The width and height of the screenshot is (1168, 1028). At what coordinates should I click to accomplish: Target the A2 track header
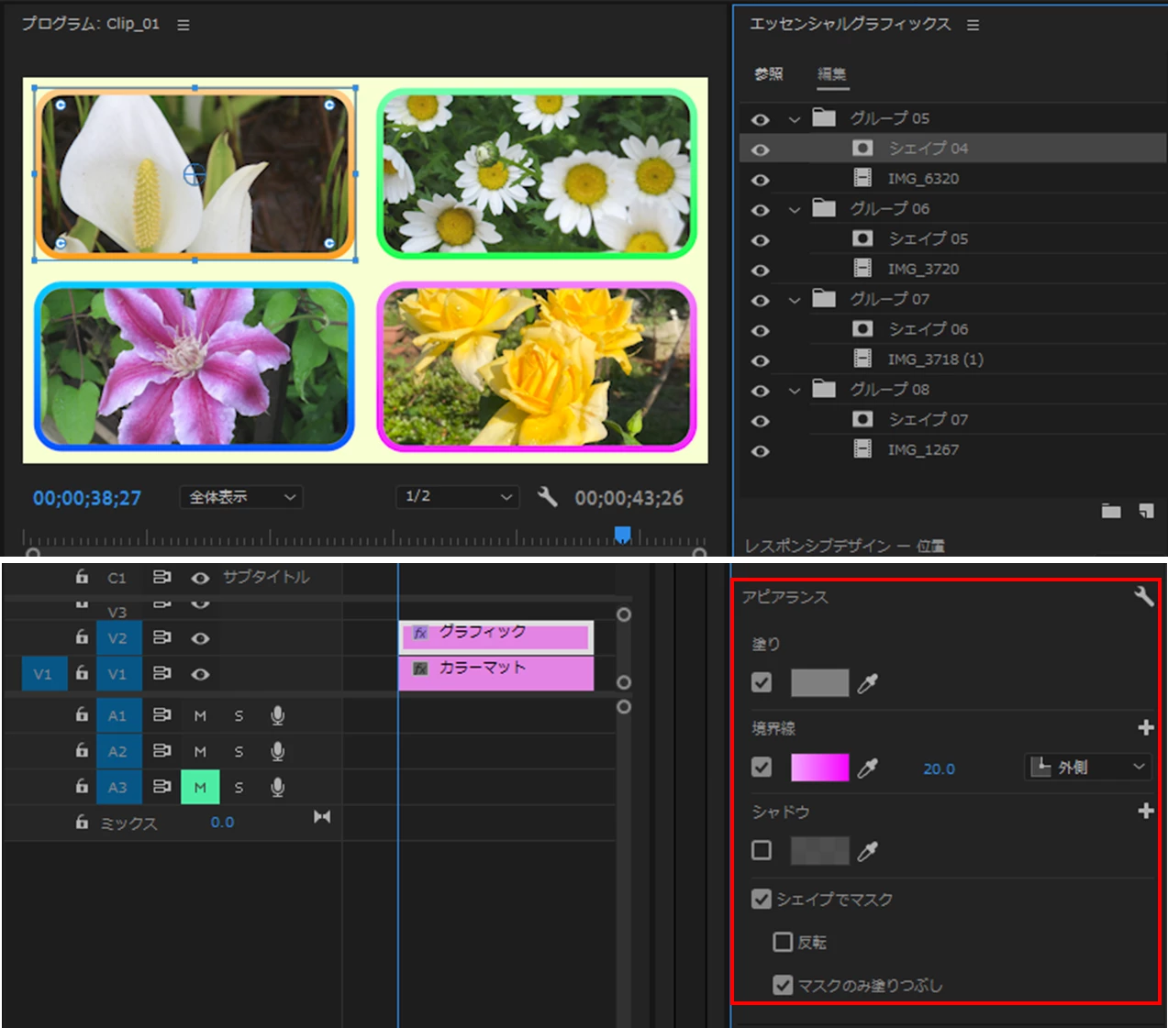point(118,751)
